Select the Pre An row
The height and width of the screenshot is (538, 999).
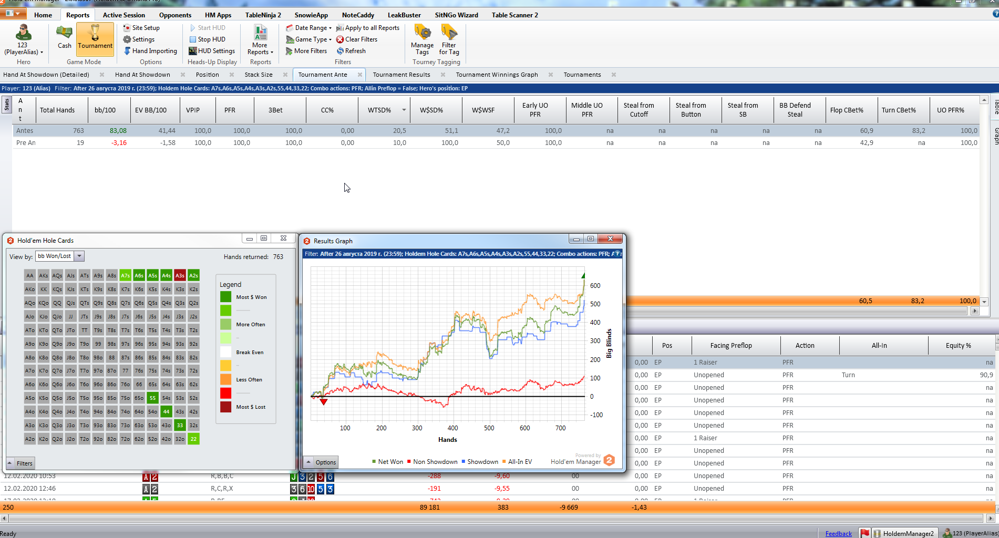pos(495,143)
